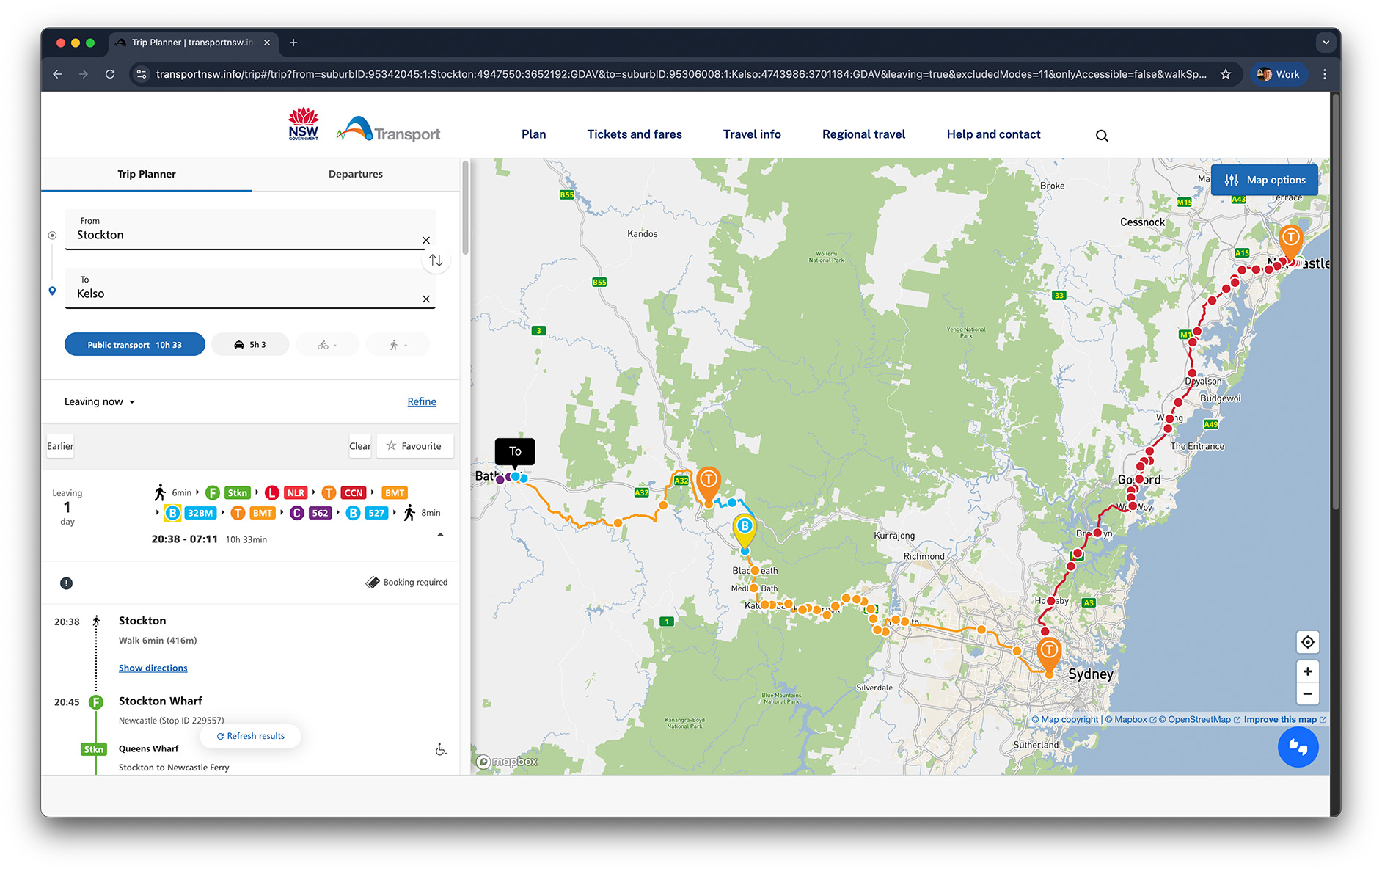Click the NLR route badge
This screenshot has width=1382, height=871.
296,493
